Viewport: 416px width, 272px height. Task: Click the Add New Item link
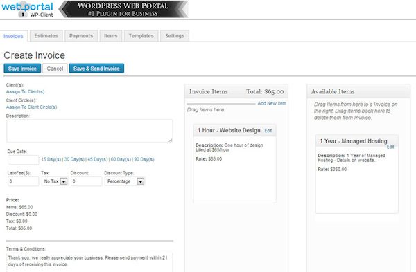(x=272, y=103)
